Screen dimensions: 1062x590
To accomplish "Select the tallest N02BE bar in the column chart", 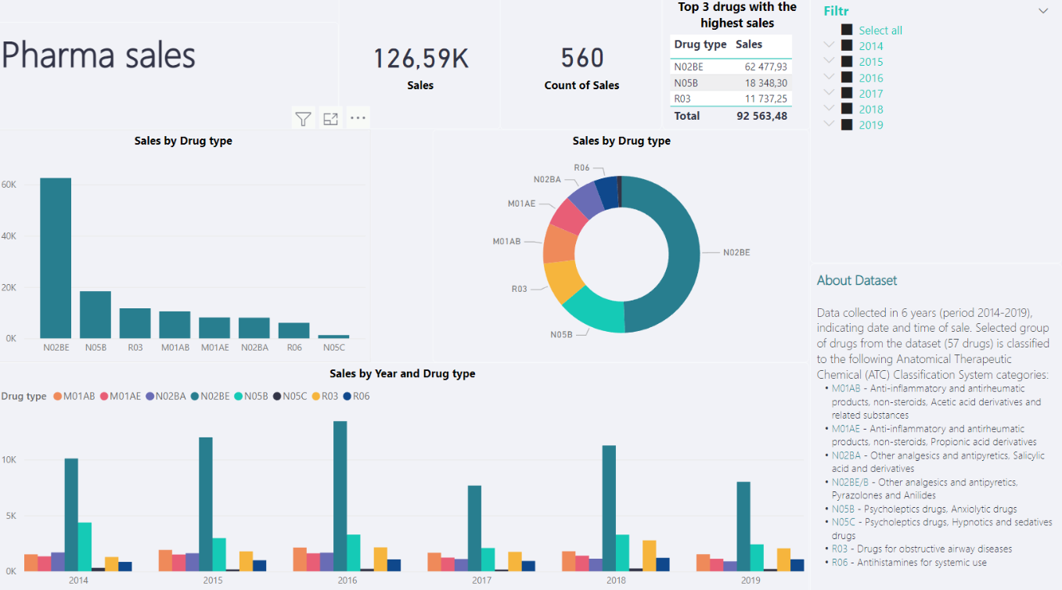I will click(55, 258).
